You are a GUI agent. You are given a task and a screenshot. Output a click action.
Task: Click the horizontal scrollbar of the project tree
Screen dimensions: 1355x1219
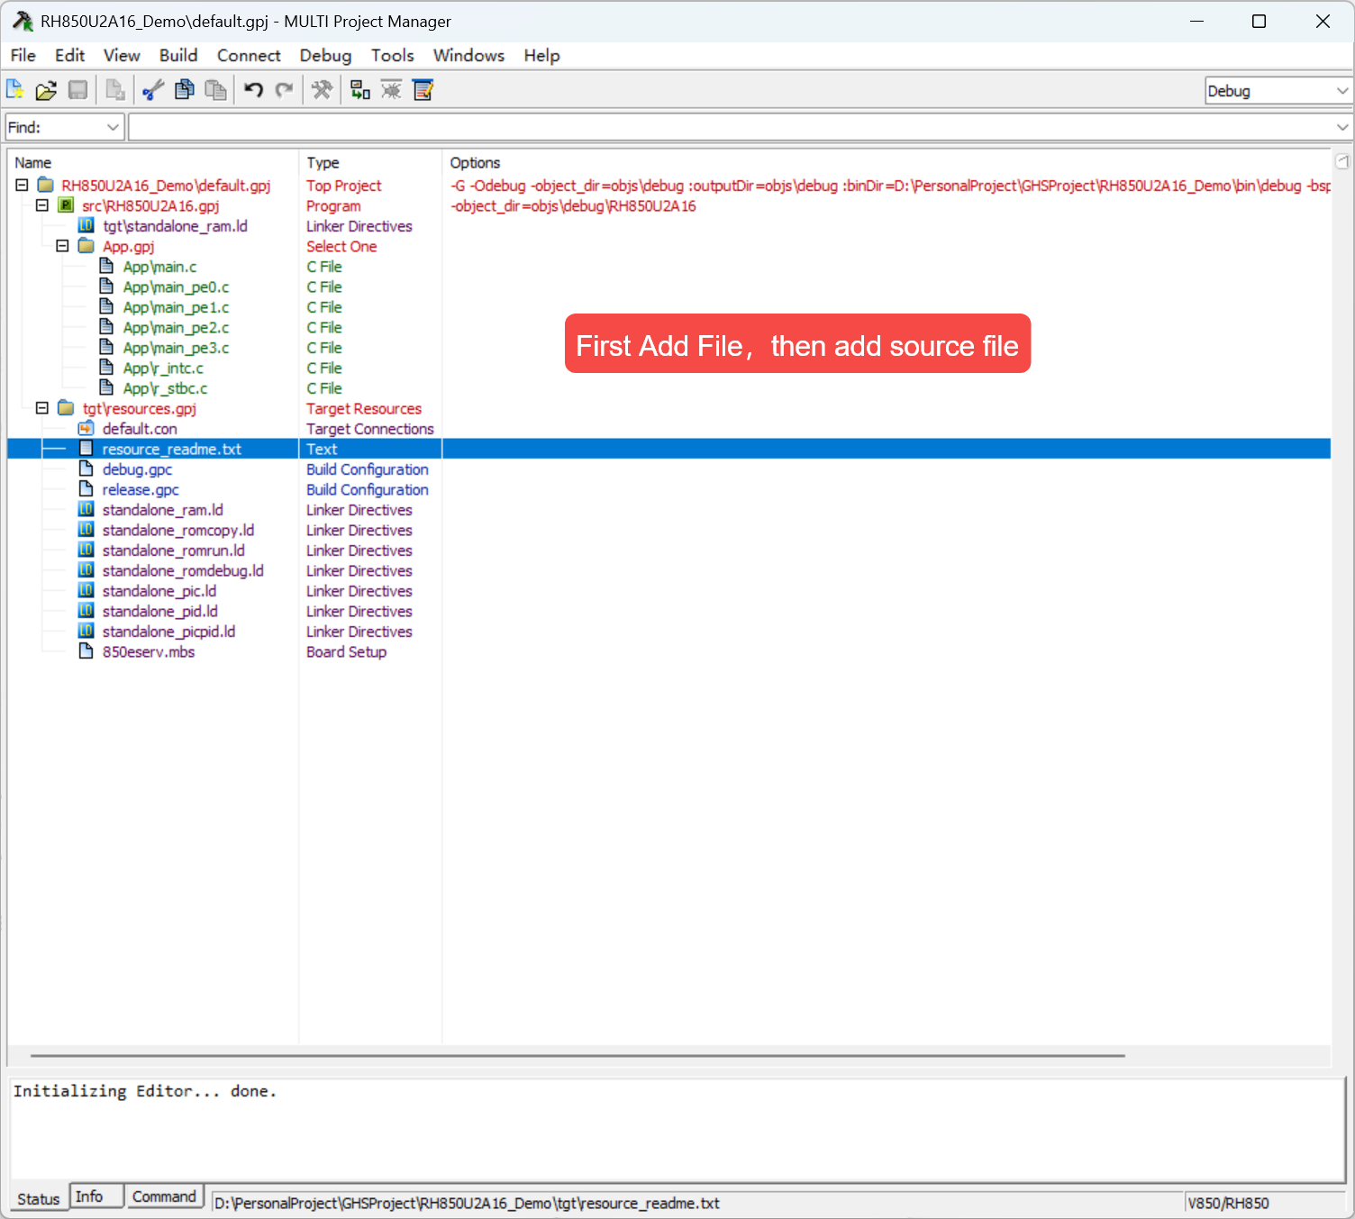(x=577, y=1055)
